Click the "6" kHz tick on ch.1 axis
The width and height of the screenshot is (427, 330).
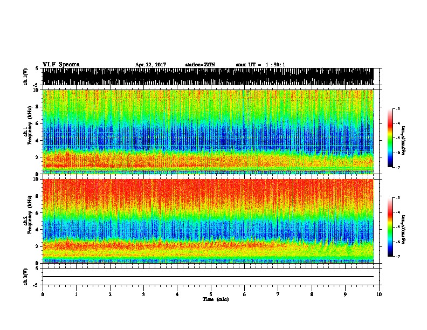coord(38,123)
